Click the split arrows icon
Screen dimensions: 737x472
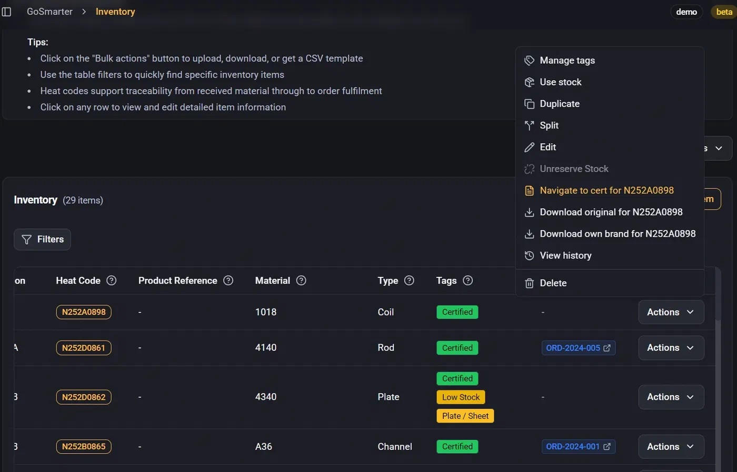click(530, 126)
